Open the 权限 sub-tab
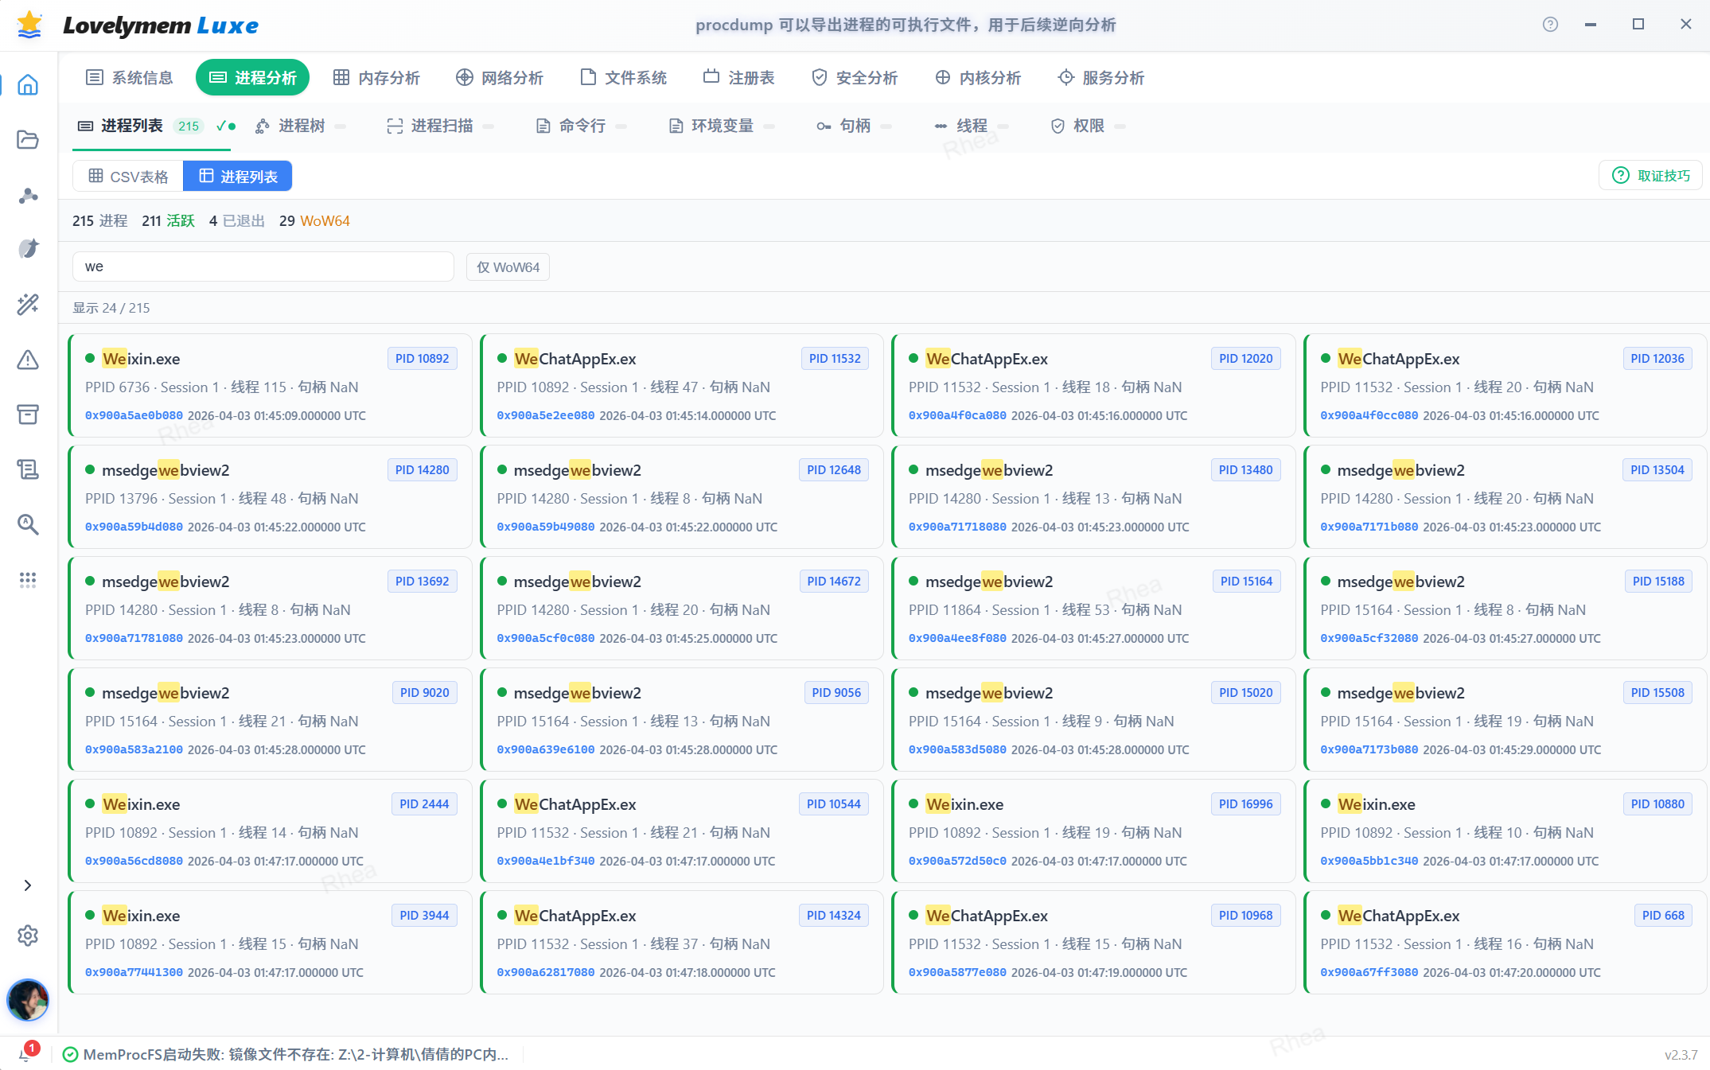This screenshot has height=1070, width=1710. (x=1088, y=126)
